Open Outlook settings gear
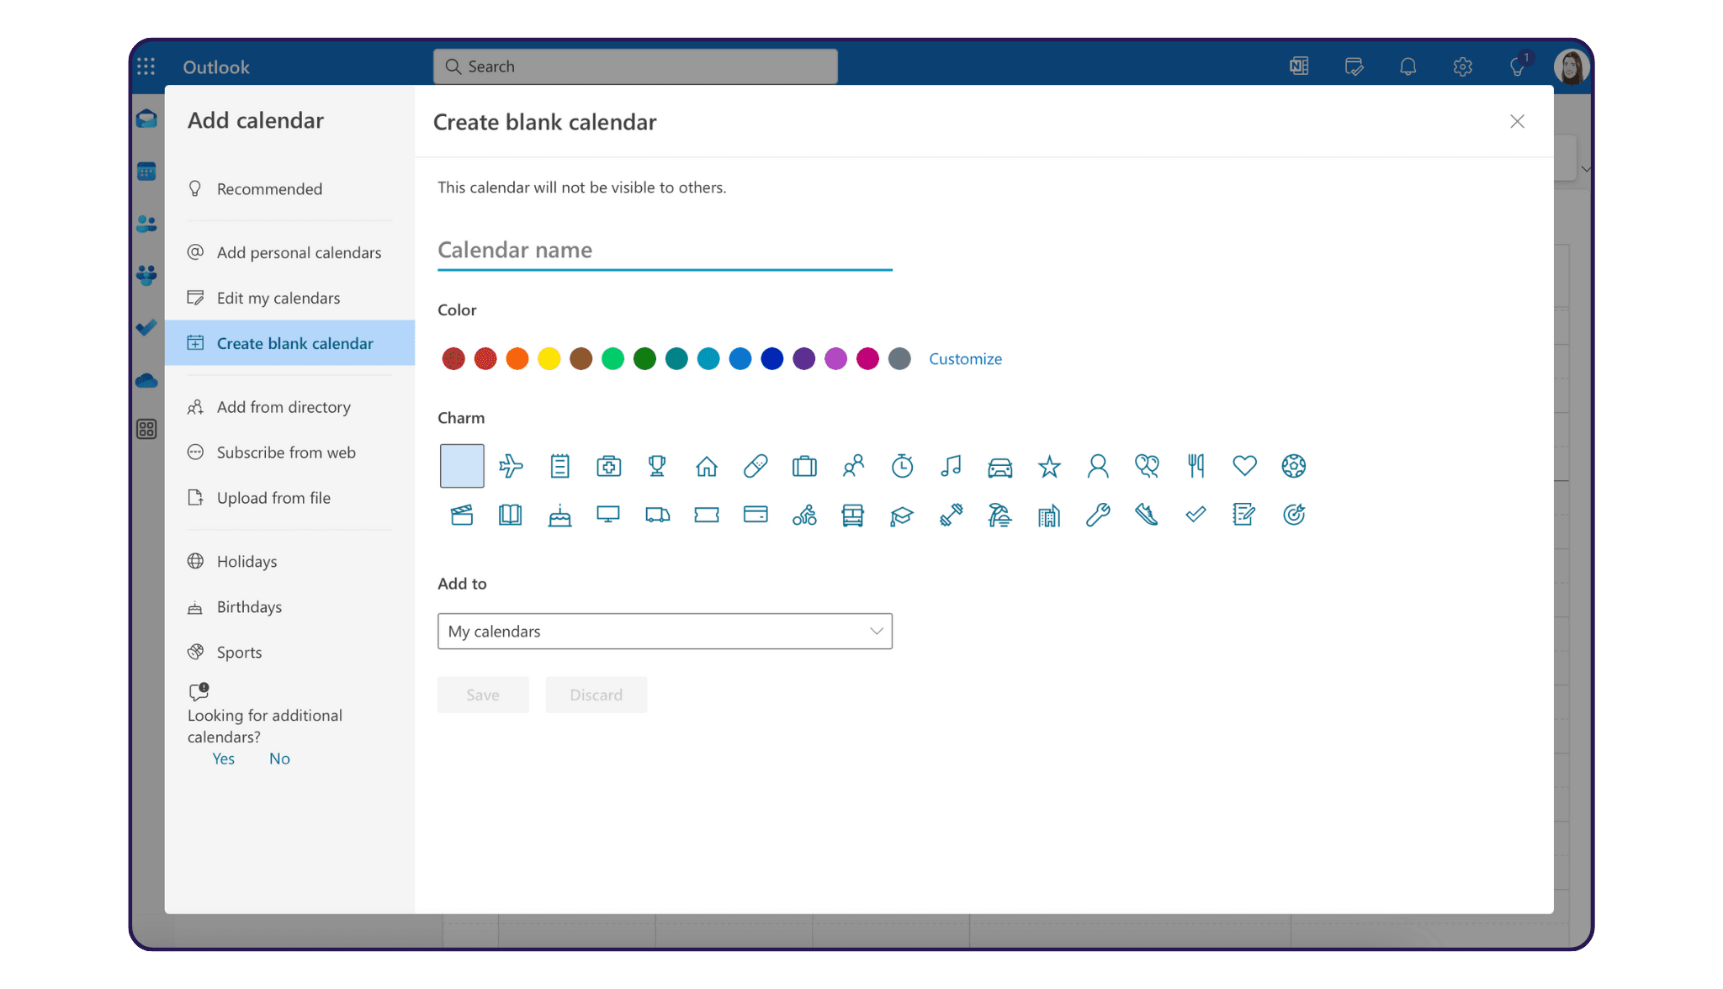The height and width of the screenshot is (989, 1723). 1462,66
